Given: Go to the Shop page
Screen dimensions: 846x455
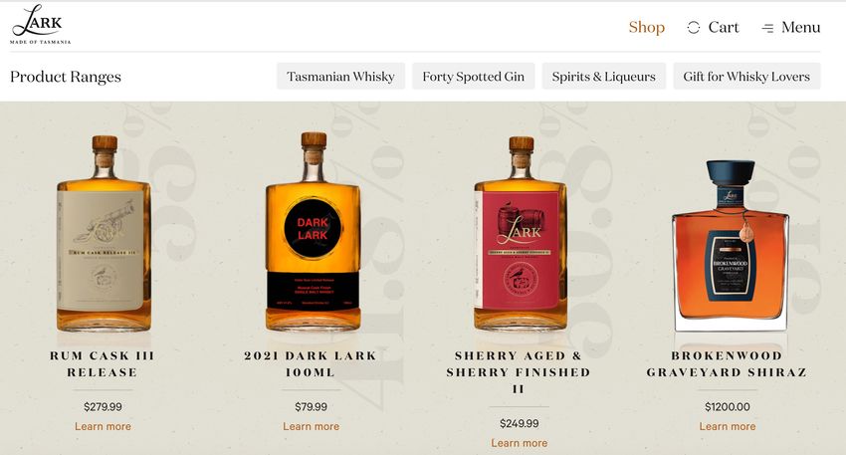Looking at the screenshot, I should click(x=646, y=27).
